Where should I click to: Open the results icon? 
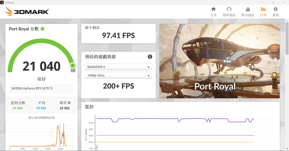click(x=263, y=9)
